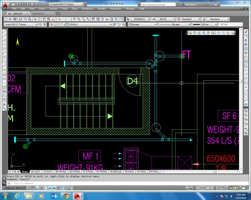Toggle Grid Display in status bar

click(x=33, y=188)
